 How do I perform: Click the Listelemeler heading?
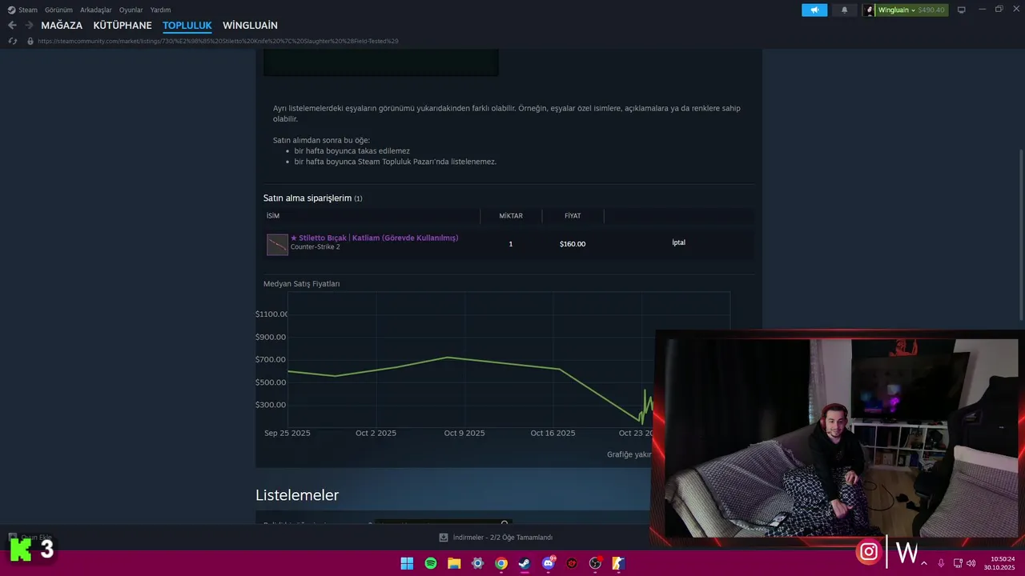click(297, 495)
